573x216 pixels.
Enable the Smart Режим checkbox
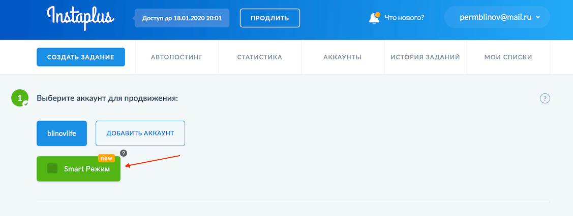pos(52,169)
